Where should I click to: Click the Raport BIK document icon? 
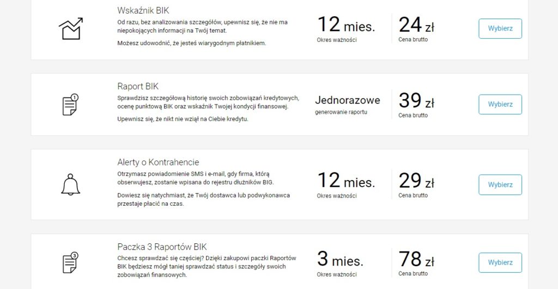[x=70, y=104]
